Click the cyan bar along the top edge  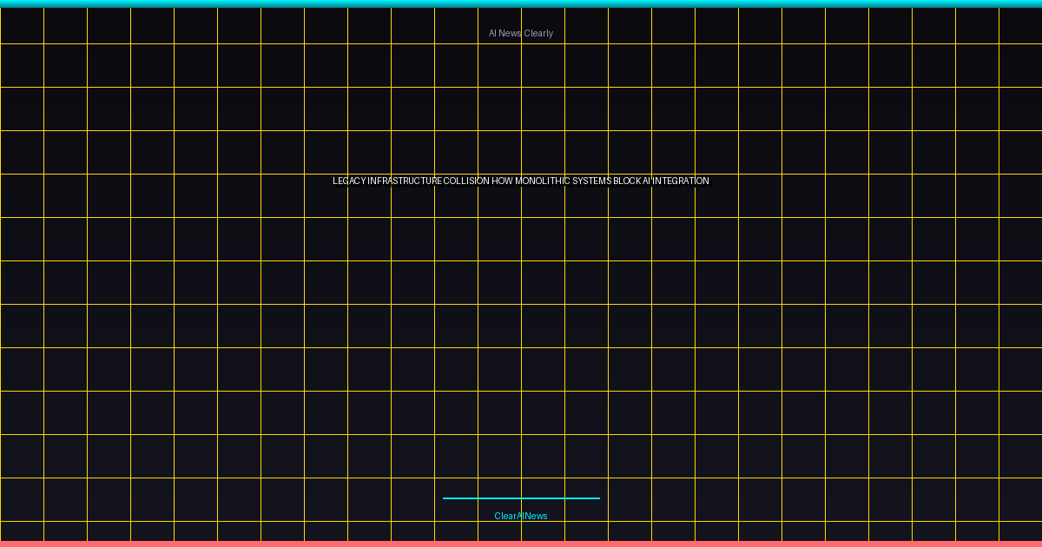(x=521, y=3)
